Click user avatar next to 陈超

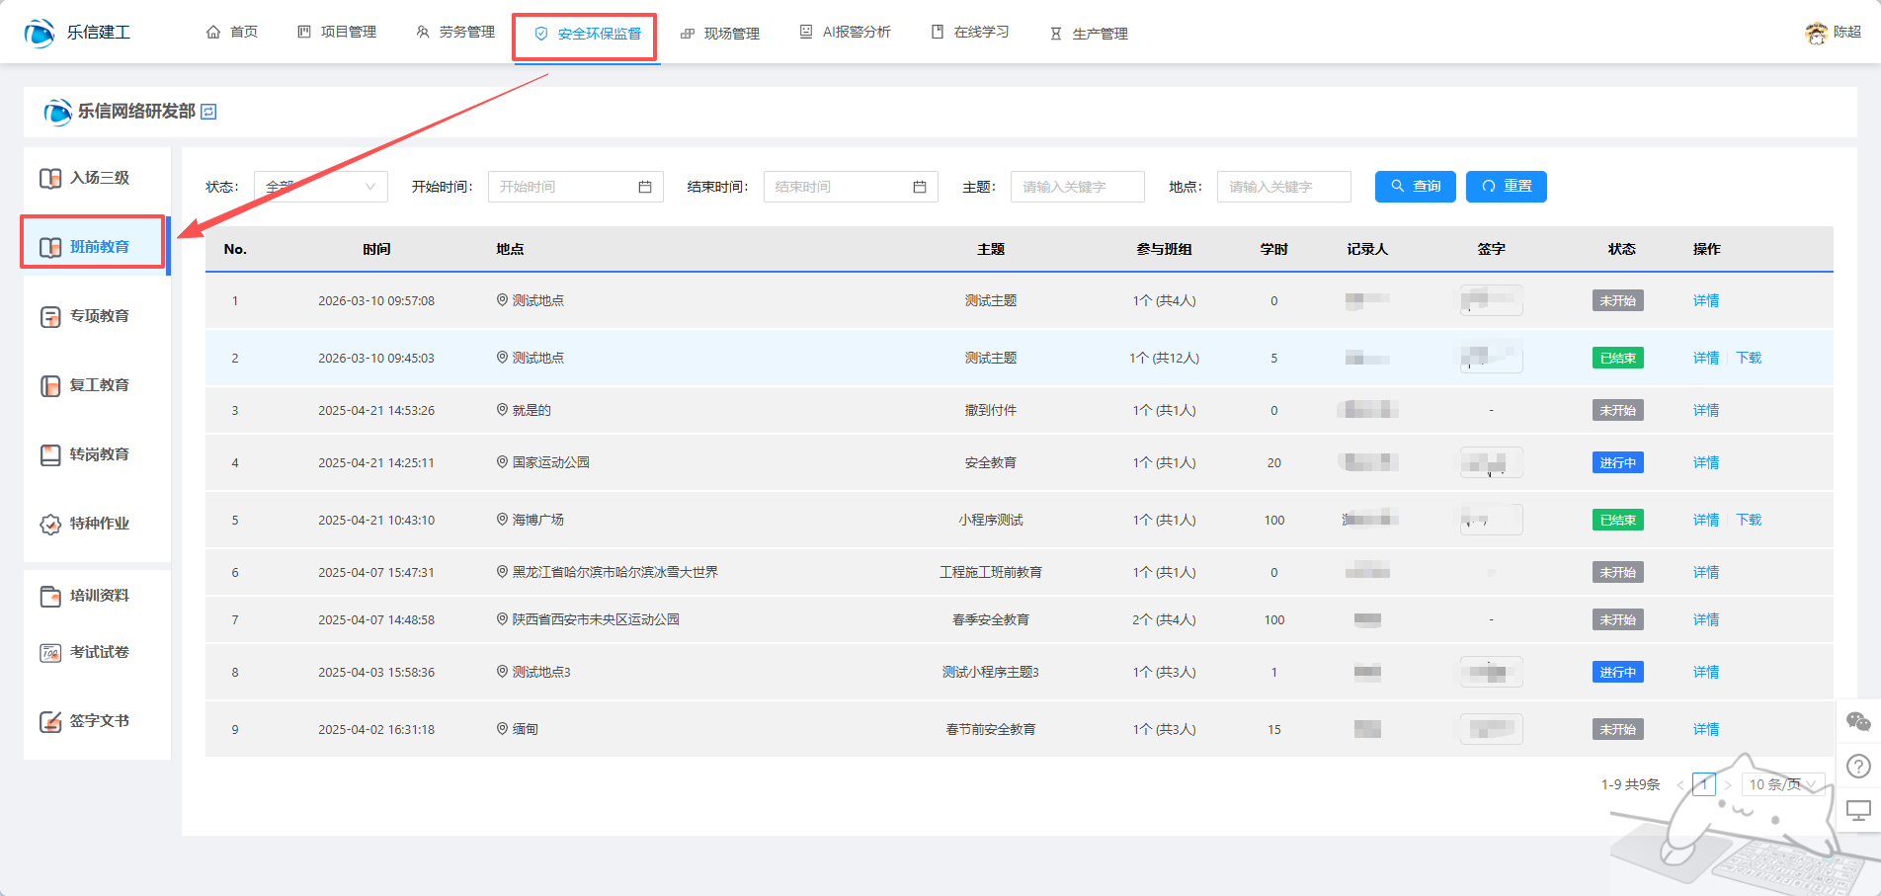point(1815,33)
